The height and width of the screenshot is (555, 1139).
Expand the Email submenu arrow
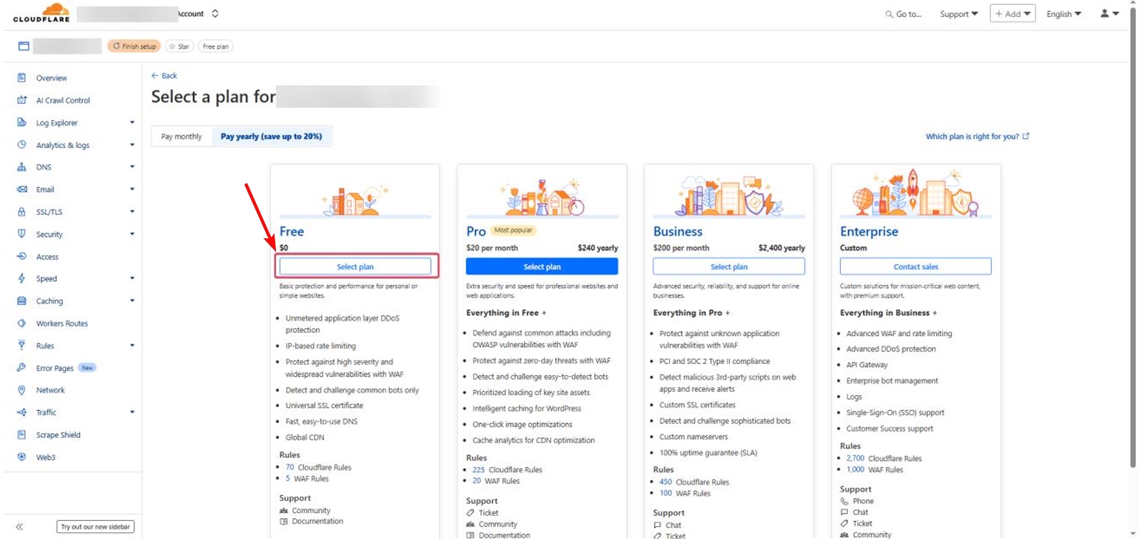pos(132,189)
